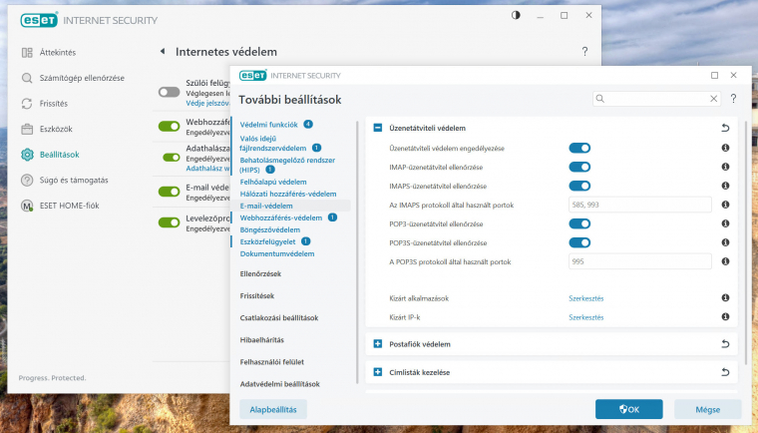The image size is (758, 433).
Task: Toggle Üzenetátviteli védelem engedélyezése switch
Action: [579, 148]
